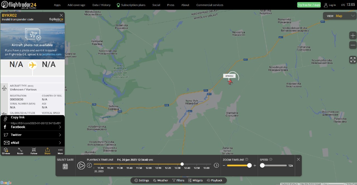This screenshot has height=185, width=357.
Task: Toggle fullscreen map view
Action: [353, 59]
